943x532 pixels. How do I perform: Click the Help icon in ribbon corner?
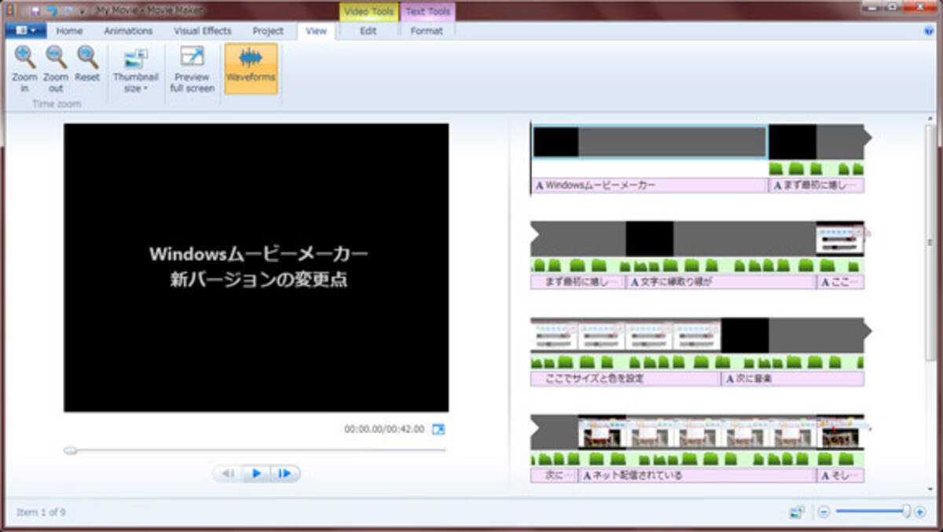929,31
